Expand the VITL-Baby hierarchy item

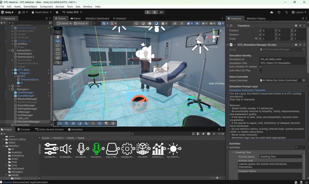[x=13, y=70]
